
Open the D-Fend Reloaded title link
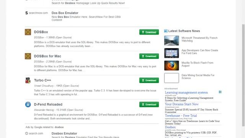coord(48,104)
